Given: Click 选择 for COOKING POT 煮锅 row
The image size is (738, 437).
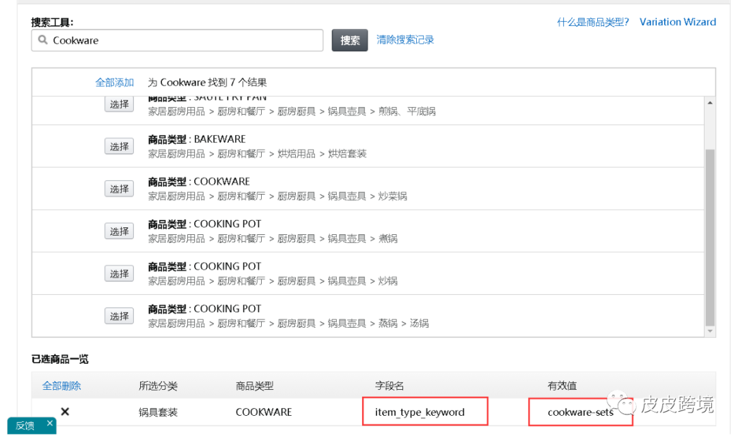Looking at the screenshot, I should pyautogui.click(x=119, y=231).
